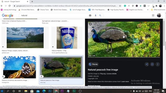Click the Learn more link
The height and width of the screenshot is (93, 166).
click(x=125, y=82)
